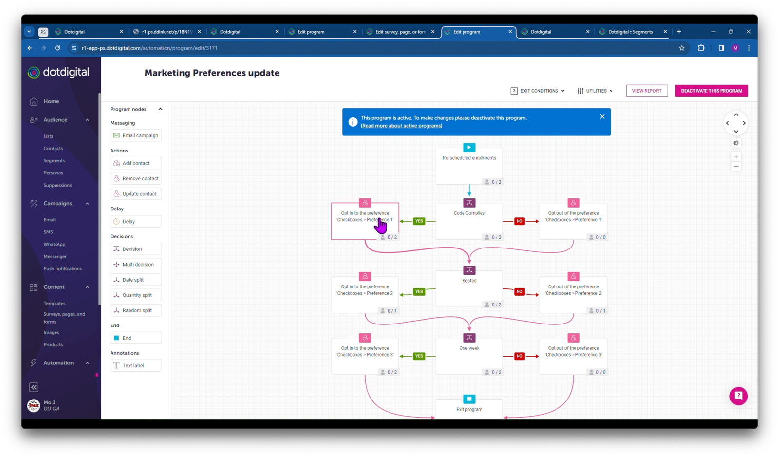Click the Exit program stop icon
The image size is (779, 457).
click(469, 399)
